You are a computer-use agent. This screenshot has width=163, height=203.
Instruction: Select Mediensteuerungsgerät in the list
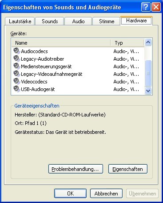[x=46, y=66]
